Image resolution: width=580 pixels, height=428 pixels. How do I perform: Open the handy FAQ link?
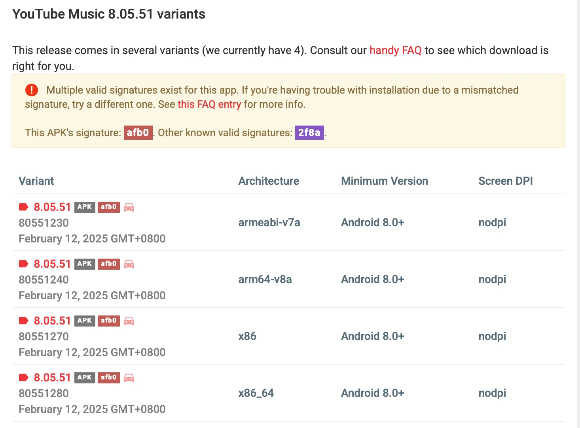[395, 51]
